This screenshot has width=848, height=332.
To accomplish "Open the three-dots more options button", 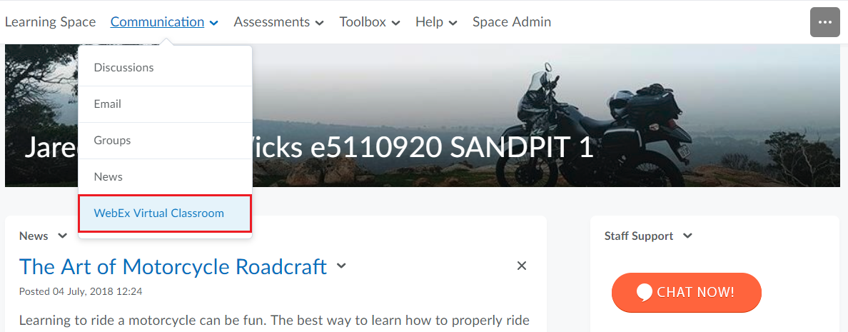I will pos(824,22).
